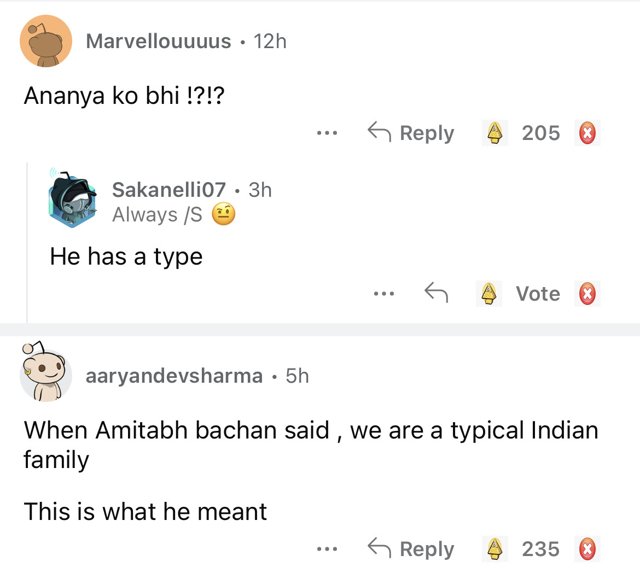
Task: Upvote Marvellouuuus's comment
Action: click(x=495, y=133)
